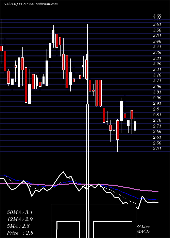
Task: Click the 3.69 price axis label
Action: [x=157, y=16]
